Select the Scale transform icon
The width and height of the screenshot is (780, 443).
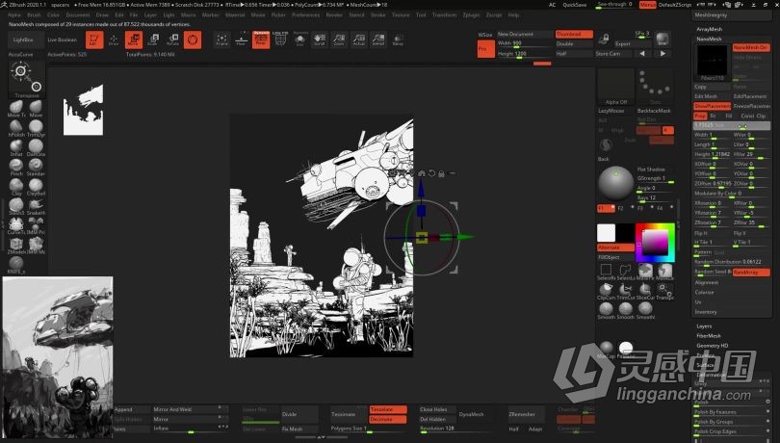tap(153, 39)
